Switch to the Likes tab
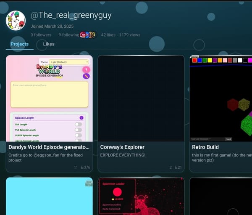Image resolution: width=252 pixels, height=215 pixels. click(49, 44)
